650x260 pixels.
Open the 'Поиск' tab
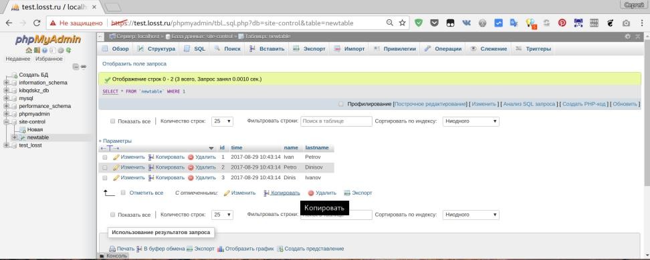(x=227, y=49)
